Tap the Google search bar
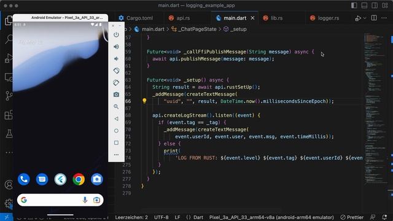393x221 pixels. (x=60, y=200)
